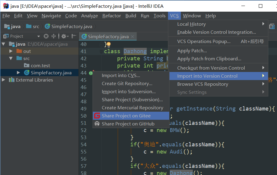This screenshot has width=277, height=175.
Task: Click SimpleFactory.java in the breadcrumb bar
Action: pyautogui.click(x=72, y=27)
